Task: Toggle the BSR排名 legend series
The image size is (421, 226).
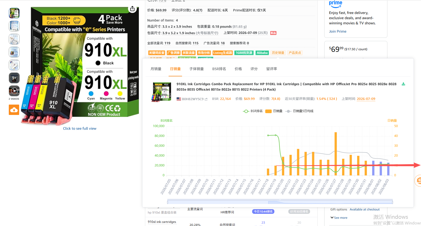Action: pos(253,111)
